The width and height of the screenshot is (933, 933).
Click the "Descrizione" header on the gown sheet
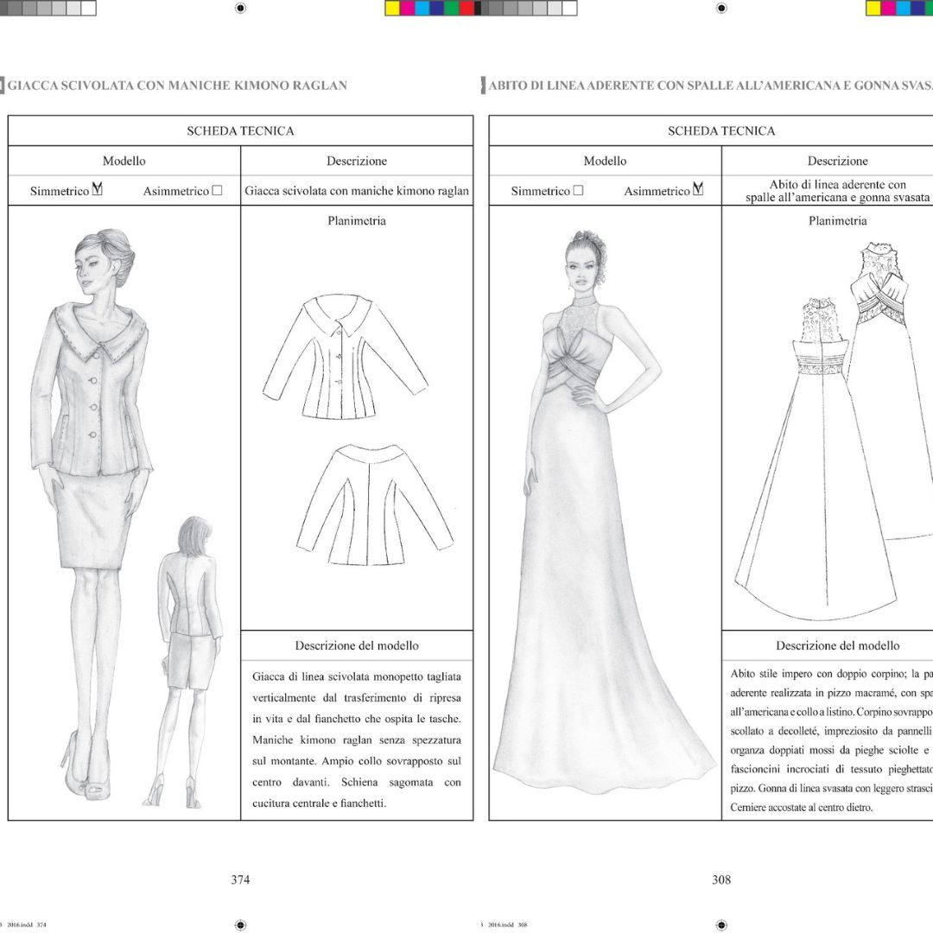[x=837, y=161]
